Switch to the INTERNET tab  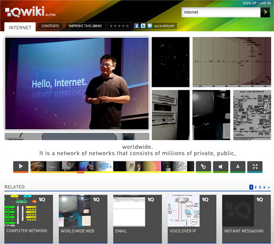[x=20, y=27]
